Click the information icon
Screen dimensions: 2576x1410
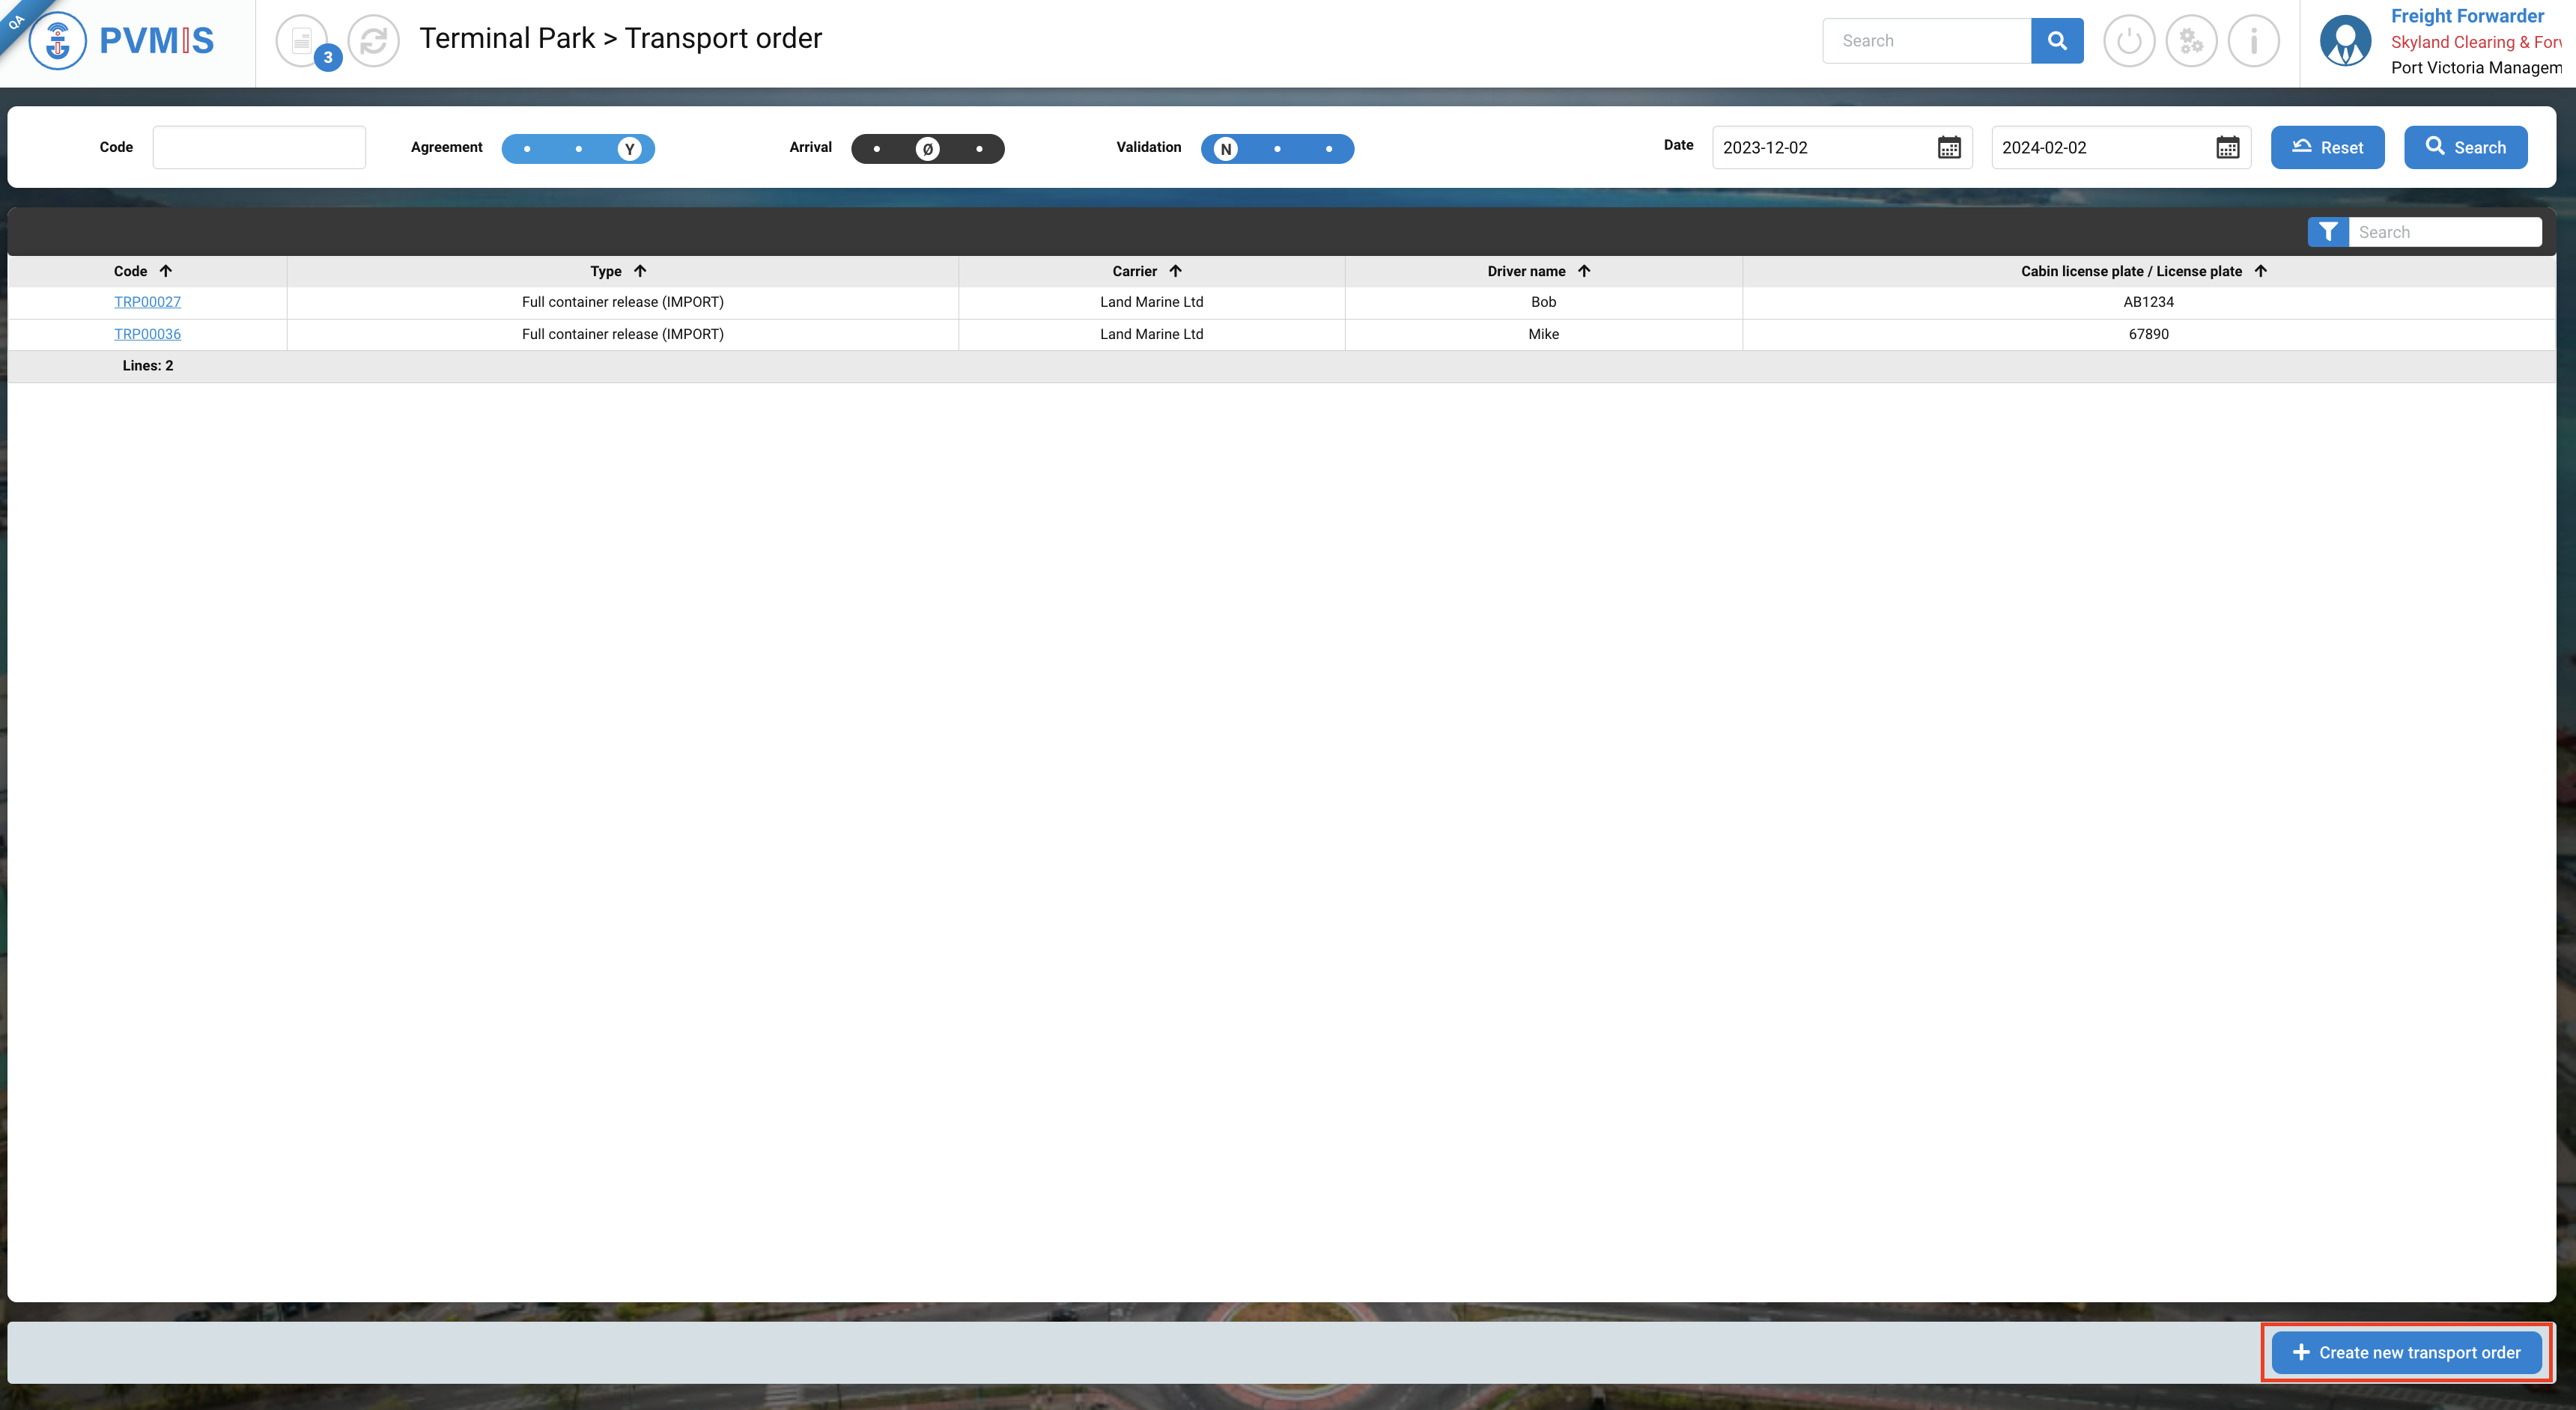coord(2254,41)
